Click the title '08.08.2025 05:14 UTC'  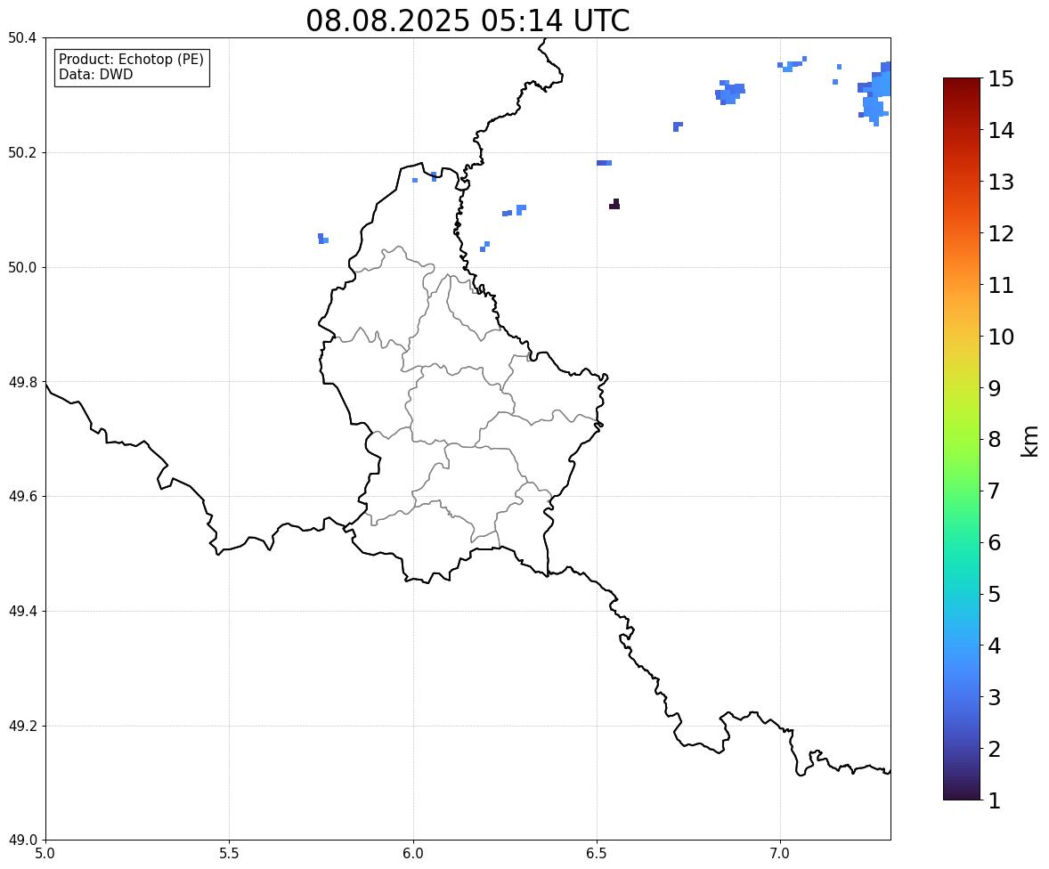point(468,20)
